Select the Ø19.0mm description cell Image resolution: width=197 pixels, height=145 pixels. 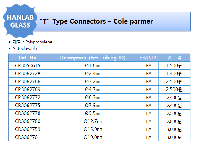(93, 137)
